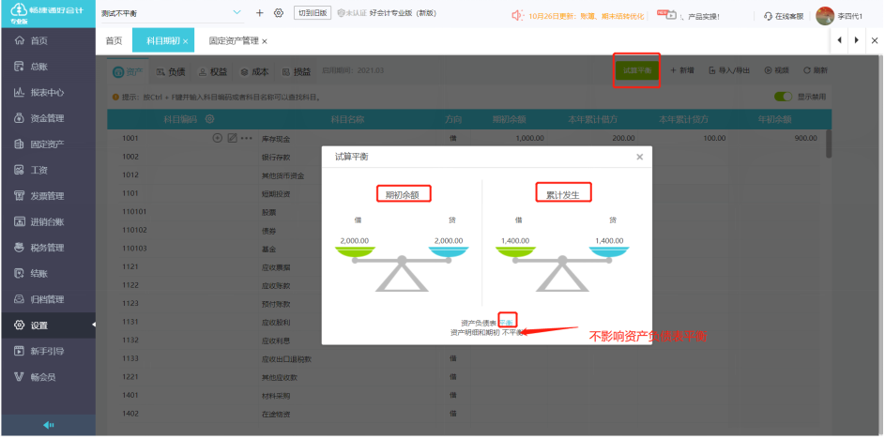Click add sub-account plus icon on row 1001
885x439 pixels.
click(218, 138)
